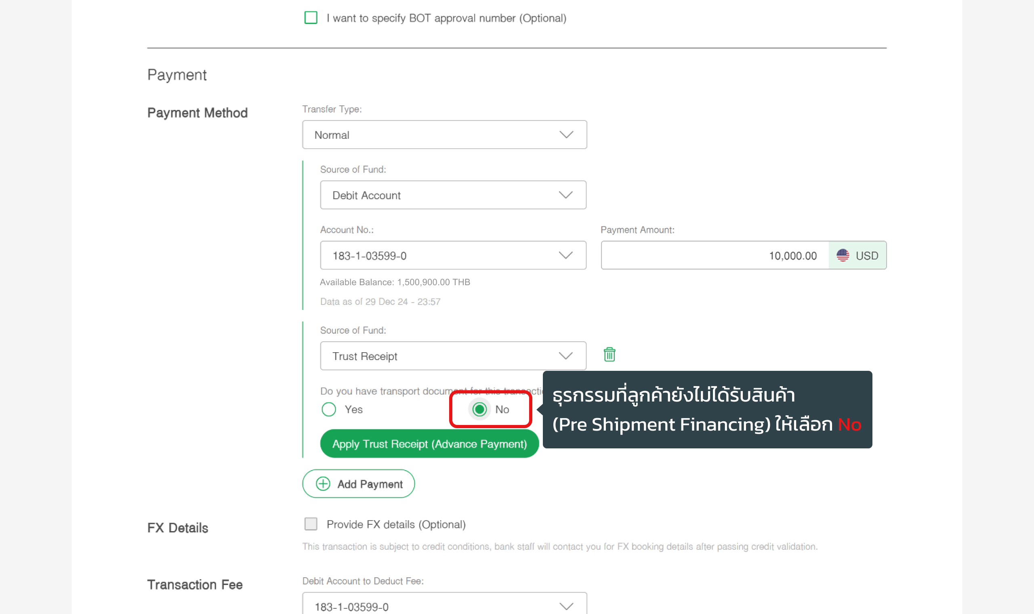Click the plus icon in Add Payment
Screen dimensions: 1034x614
pos(323,484)
